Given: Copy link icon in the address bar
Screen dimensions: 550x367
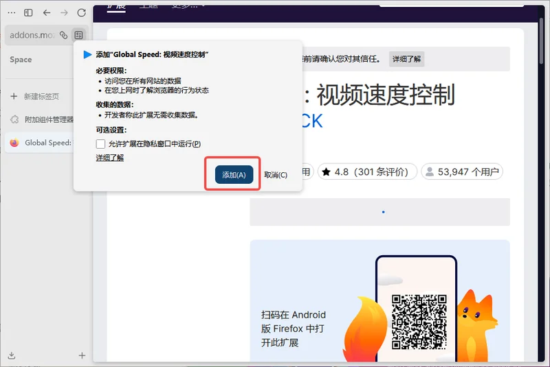Looking at the screenshot, I should [63, 35].
